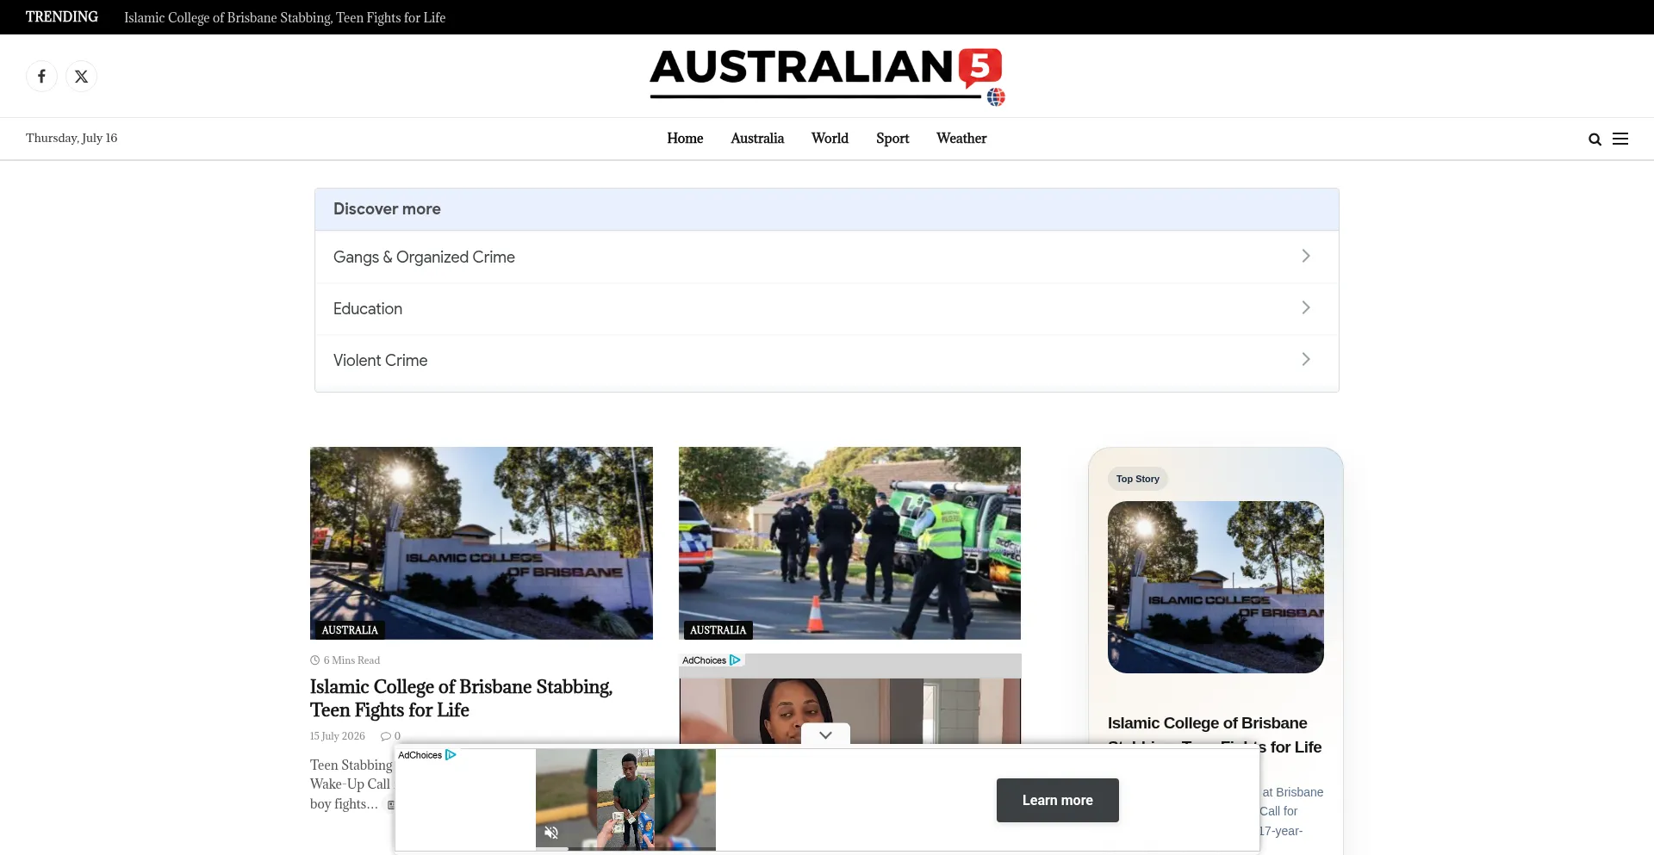1654x855 pixels.
Task: Click the Top Story badge
Action: point(1138,479)
